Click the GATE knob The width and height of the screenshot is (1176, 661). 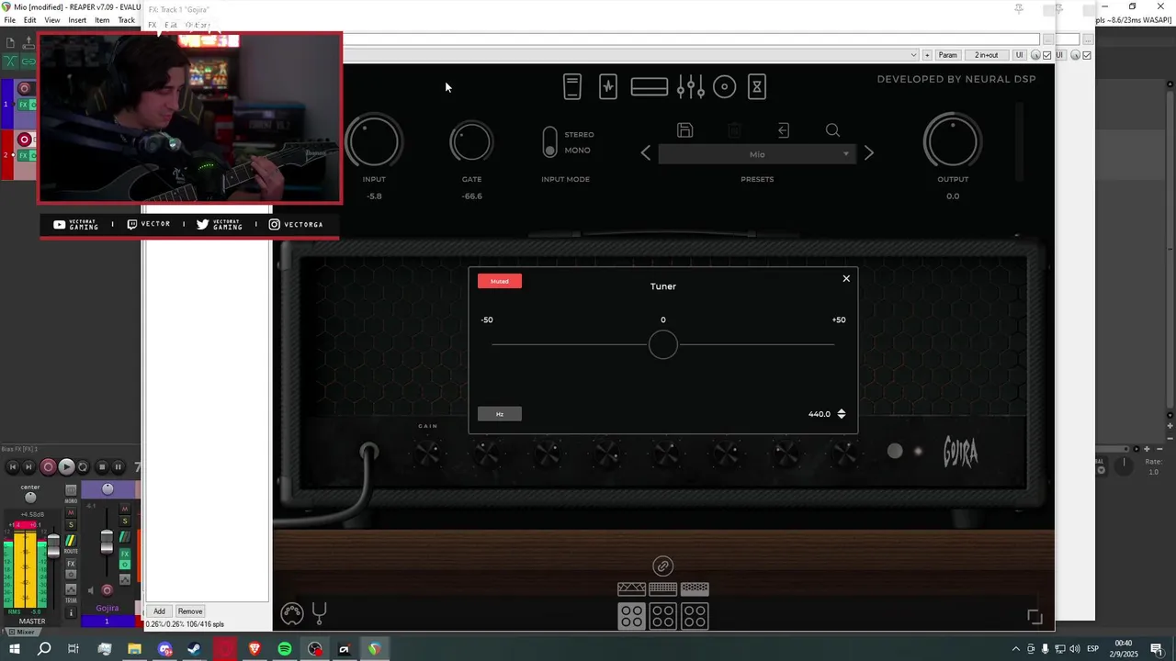(471, 142)
